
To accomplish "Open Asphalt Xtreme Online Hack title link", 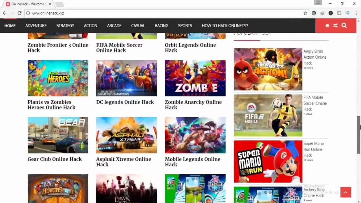I will click(124, 162).
